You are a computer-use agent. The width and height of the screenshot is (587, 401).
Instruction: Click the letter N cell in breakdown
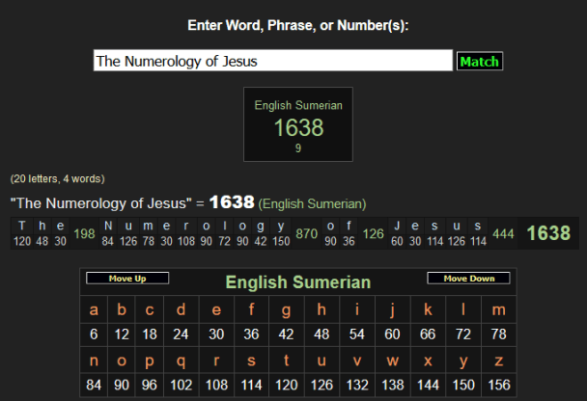pyautogui.click(x=108, y=226)
